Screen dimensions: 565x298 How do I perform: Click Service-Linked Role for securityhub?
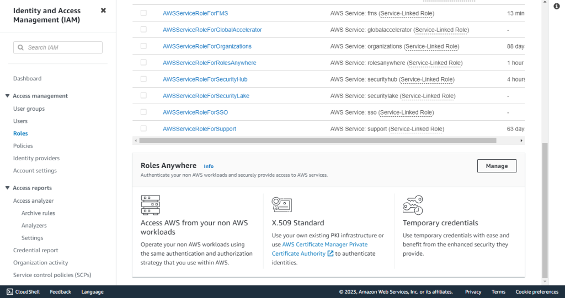427,79
